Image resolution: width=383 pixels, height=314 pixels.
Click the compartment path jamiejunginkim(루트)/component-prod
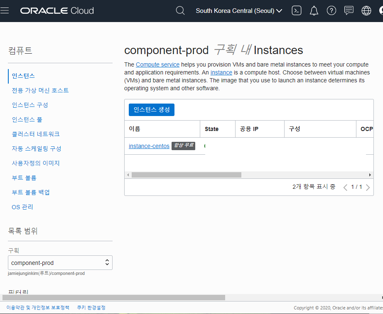(47, 273)
